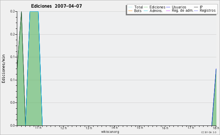Click the dark blue Usuarios legend line
Image resolution: width=220 pixels, height=135 pixels.
click(168, 7)
